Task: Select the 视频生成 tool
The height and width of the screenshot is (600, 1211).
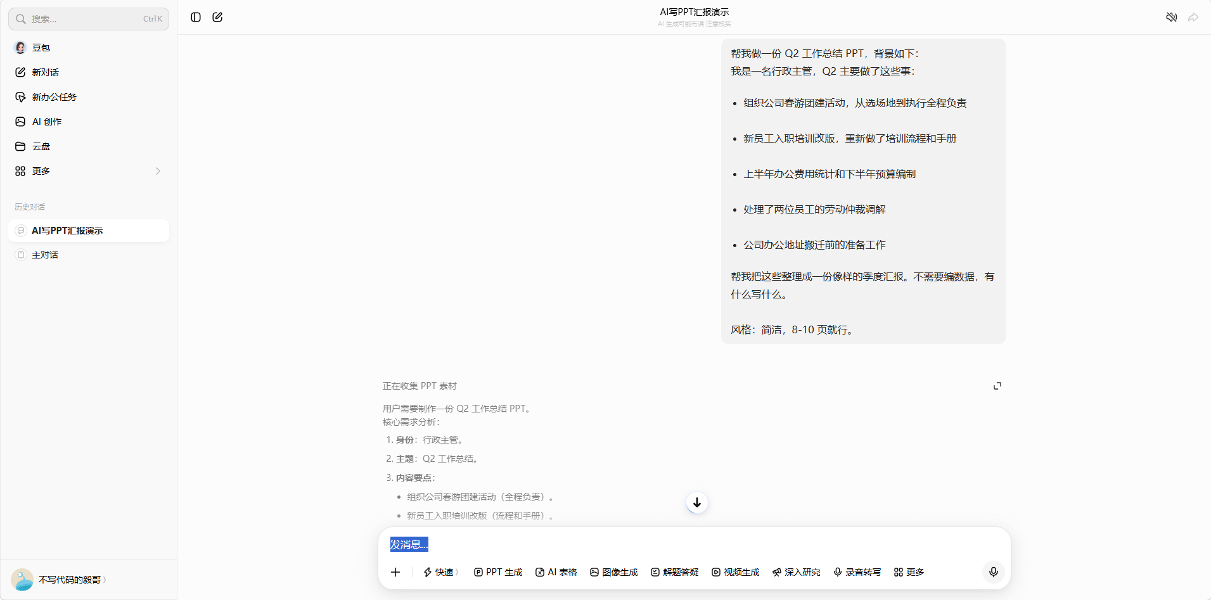Action: coord(735,572)
